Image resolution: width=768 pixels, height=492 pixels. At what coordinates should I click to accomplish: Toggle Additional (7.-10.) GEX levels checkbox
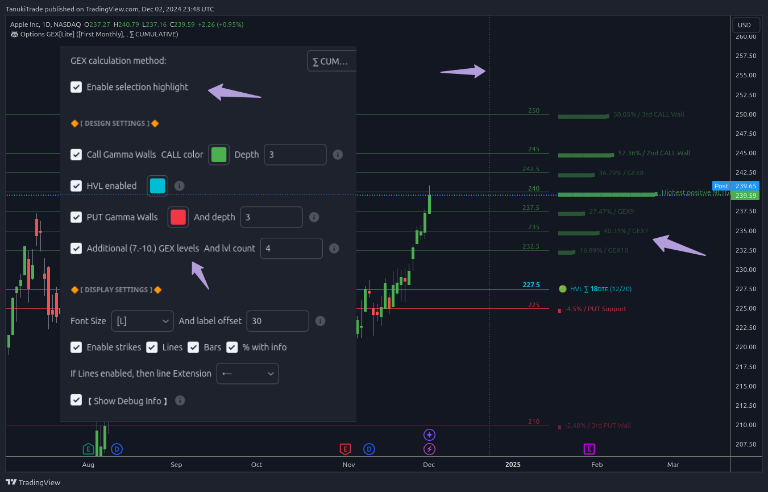coord(76,249)
